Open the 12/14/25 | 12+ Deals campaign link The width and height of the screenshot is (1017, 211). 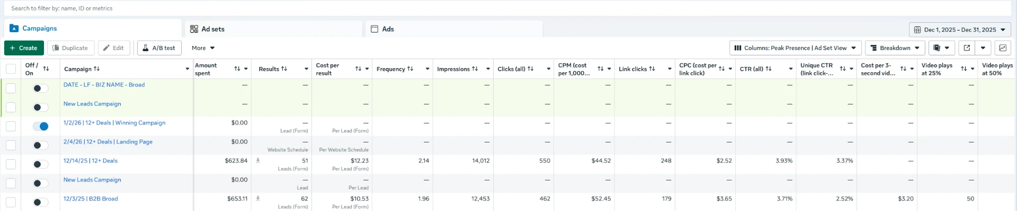click(x=91, y=161)
